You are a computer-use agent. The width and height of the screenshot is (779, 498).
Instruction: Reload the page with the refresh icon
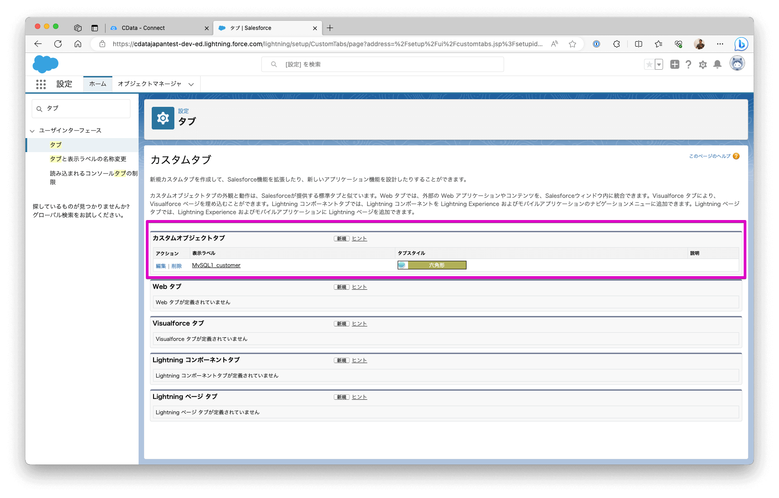pyautogui.click(x=58, y=44)
